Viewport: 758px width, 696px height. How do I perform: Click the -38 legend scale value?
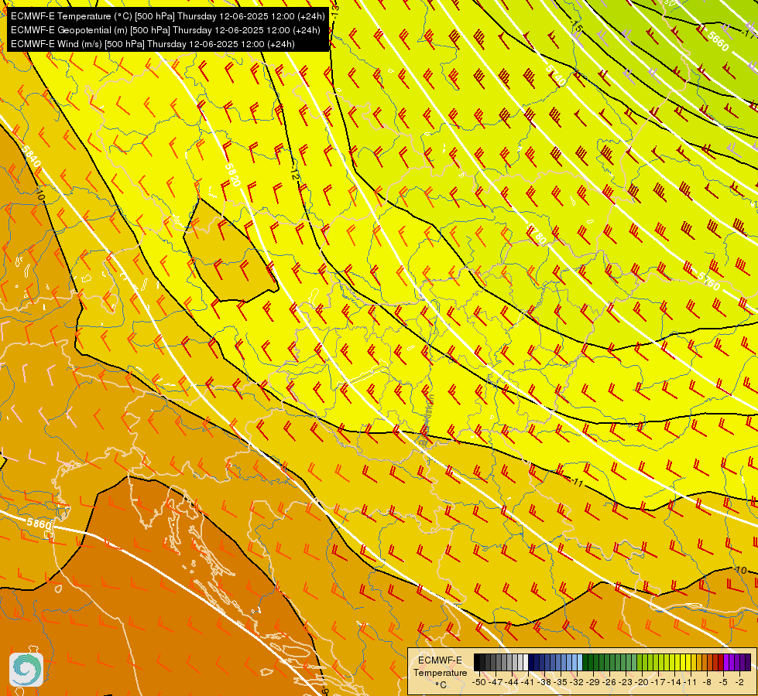[544, 682]
